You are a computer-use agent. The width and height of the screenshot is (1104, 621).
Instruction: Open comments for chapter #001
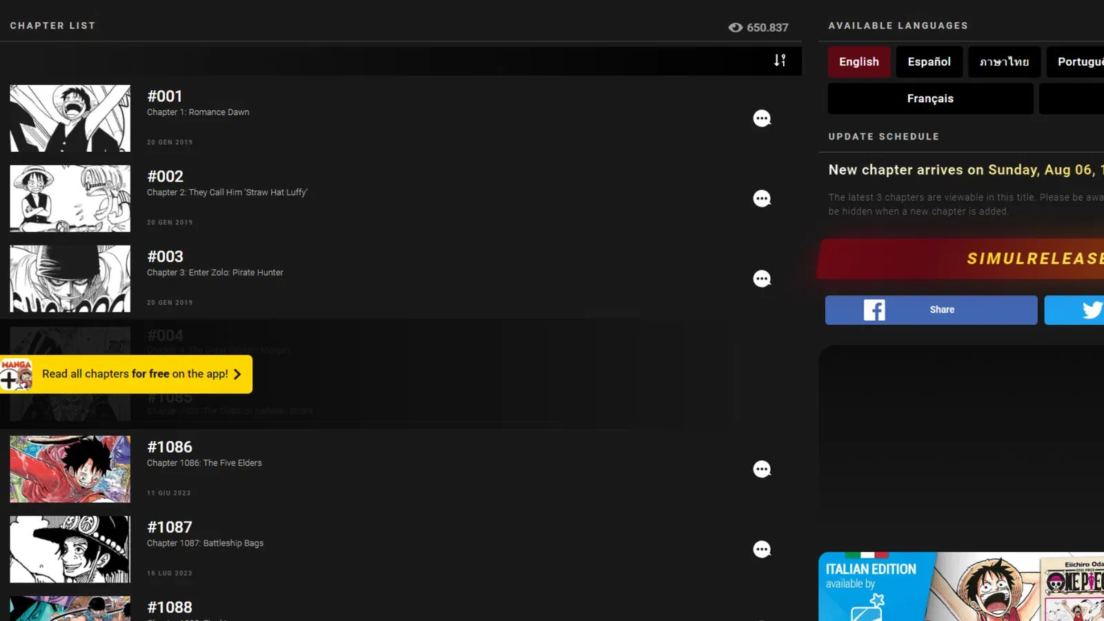click(762, 119)
